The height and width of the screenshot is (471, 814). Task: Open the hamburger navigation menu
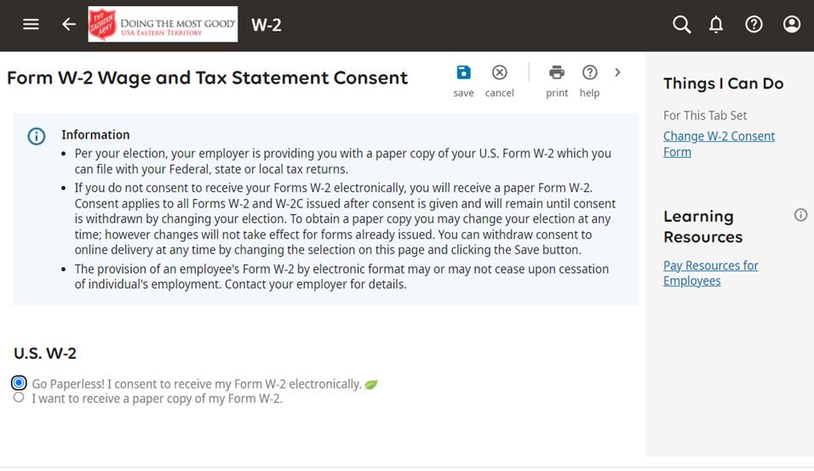31,25
